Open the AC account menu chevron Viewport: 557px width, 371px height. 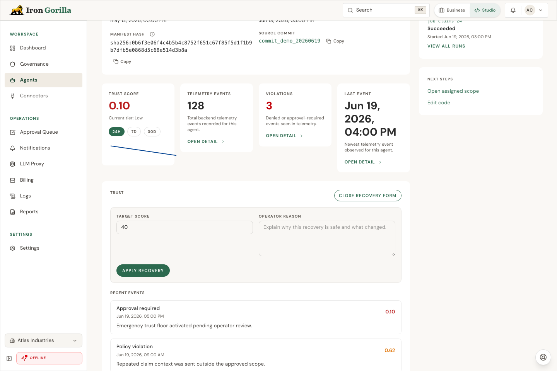pyautogui.click(x=541, y=10)
